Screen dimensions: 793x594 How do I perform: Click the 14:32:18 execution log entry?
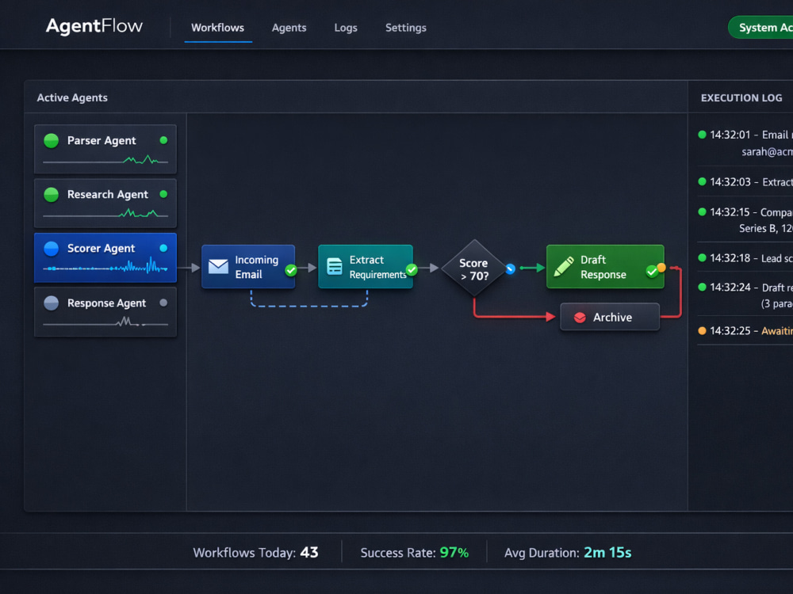745,258
